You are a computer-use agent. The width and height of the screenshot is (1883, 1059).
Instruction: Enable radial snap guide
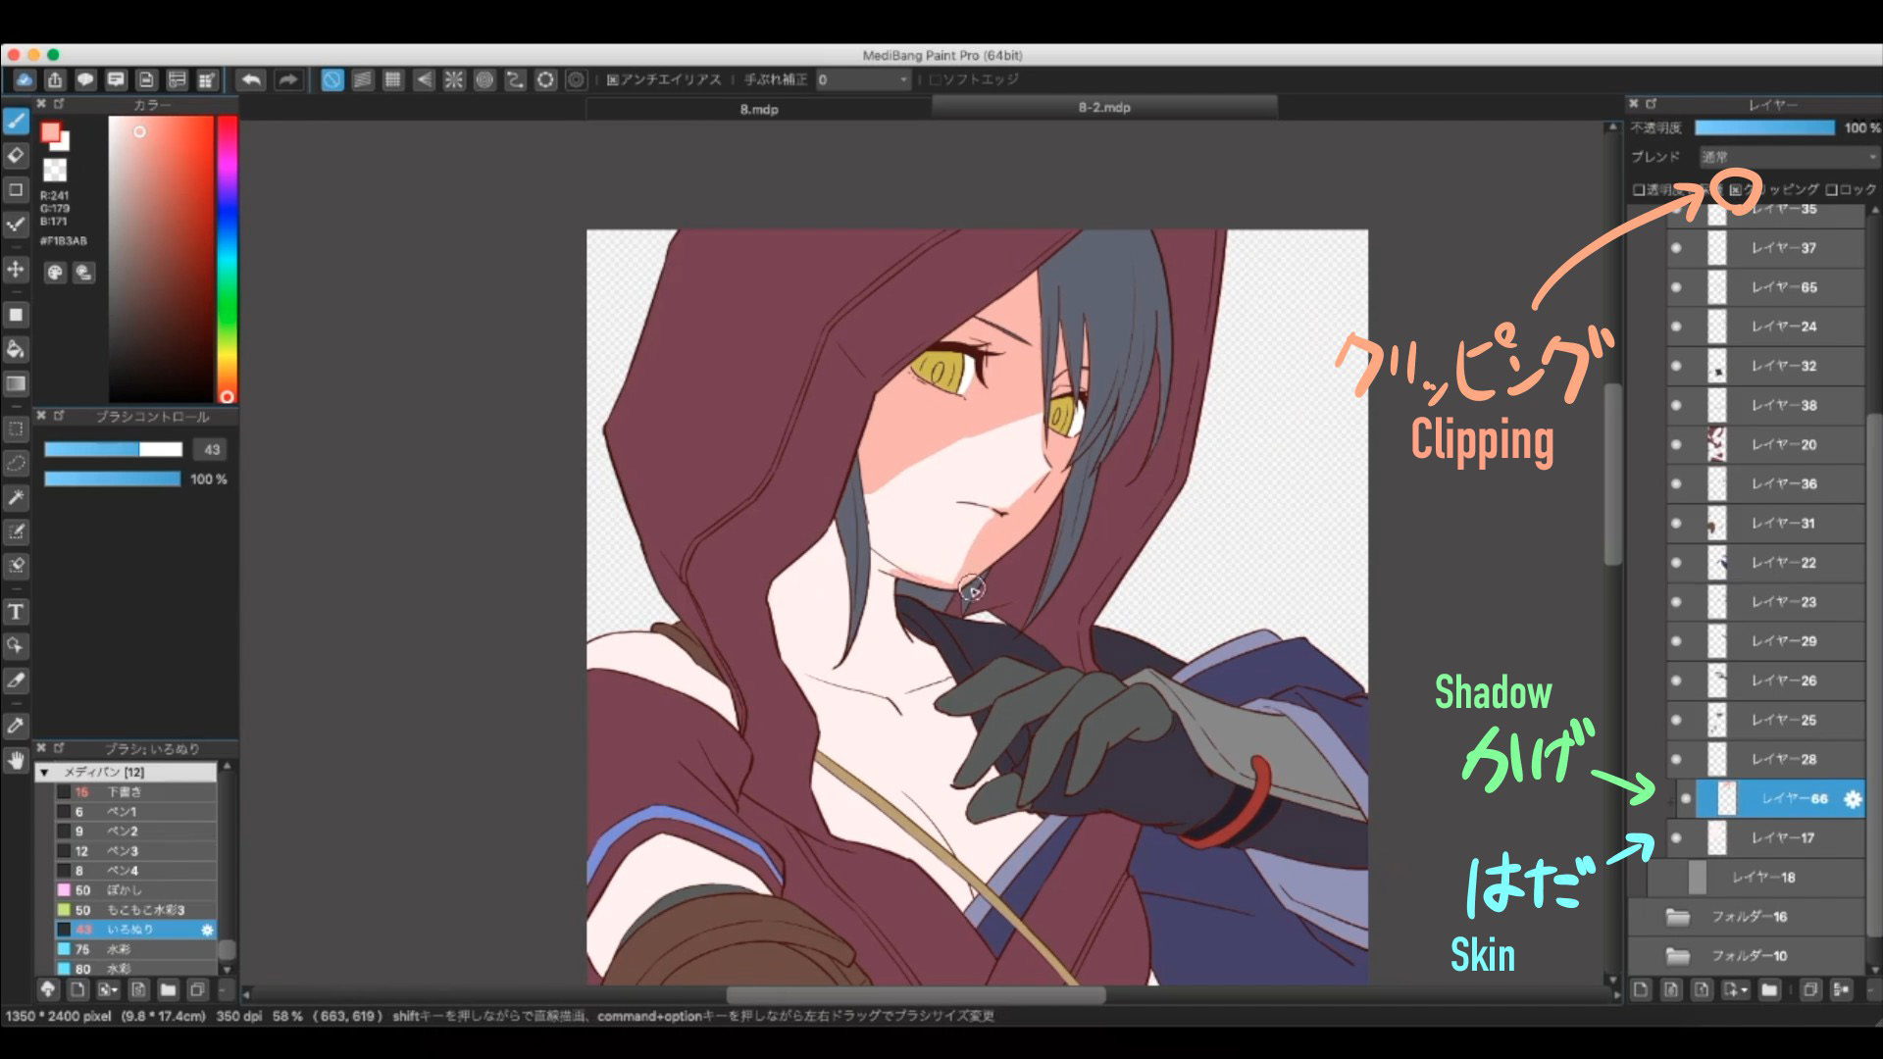point(454,79)
